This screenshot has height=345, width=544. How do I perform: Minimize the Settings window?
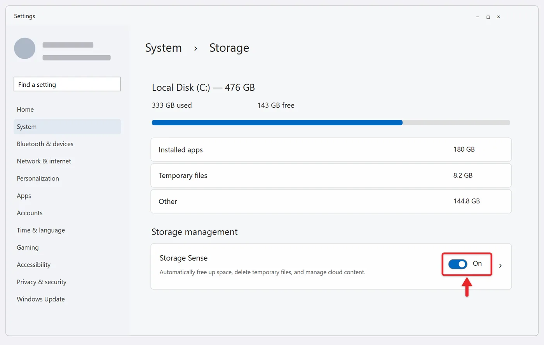478,17
